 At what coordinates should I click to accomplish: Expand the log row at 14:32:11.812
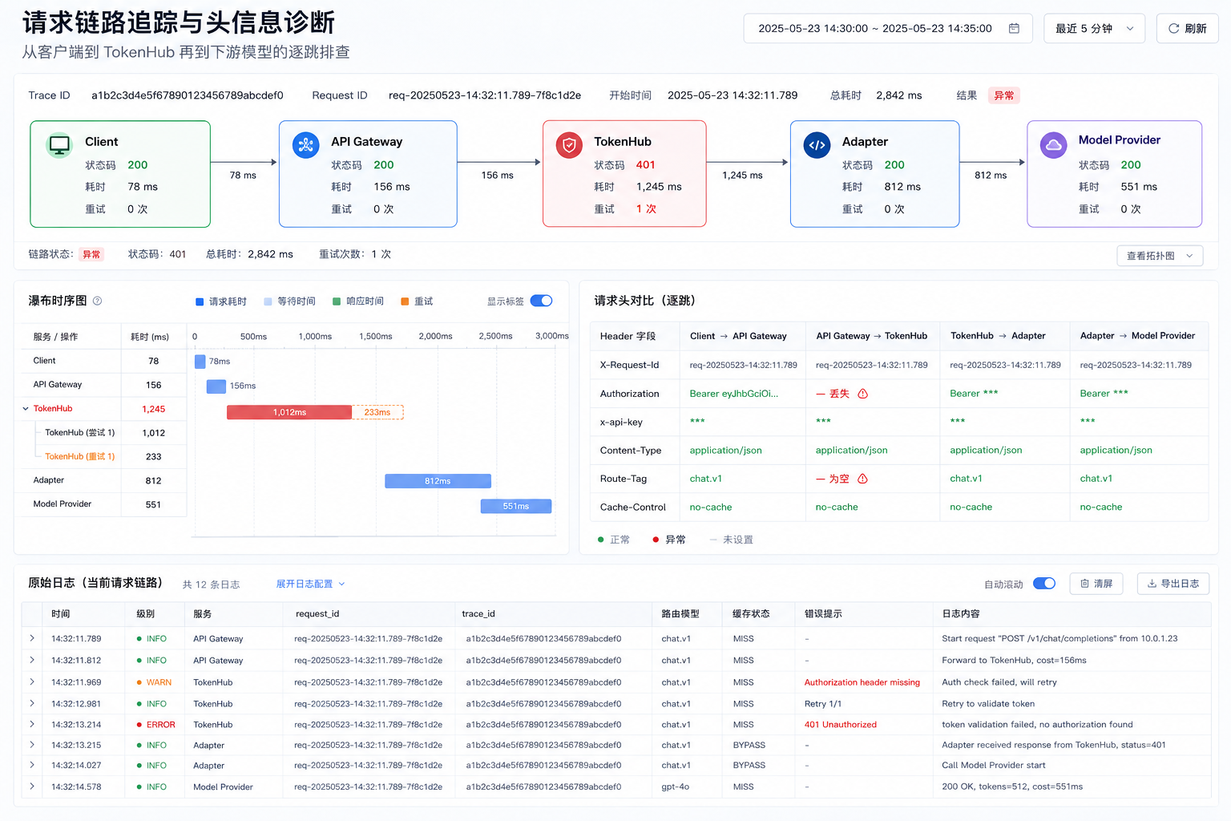32,660
